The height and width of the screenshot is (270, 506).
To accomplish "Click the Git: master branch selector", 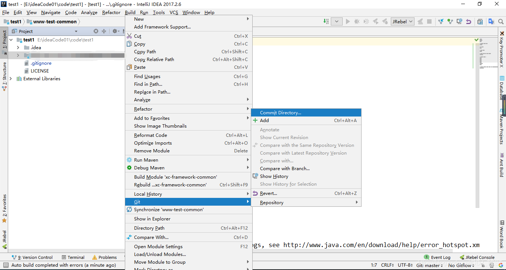I will point(430,265).
